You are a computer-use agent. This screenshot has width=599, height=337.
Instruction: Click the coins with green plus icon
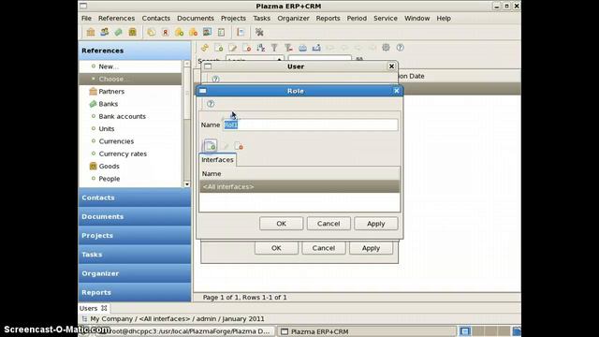click(179, 32)
